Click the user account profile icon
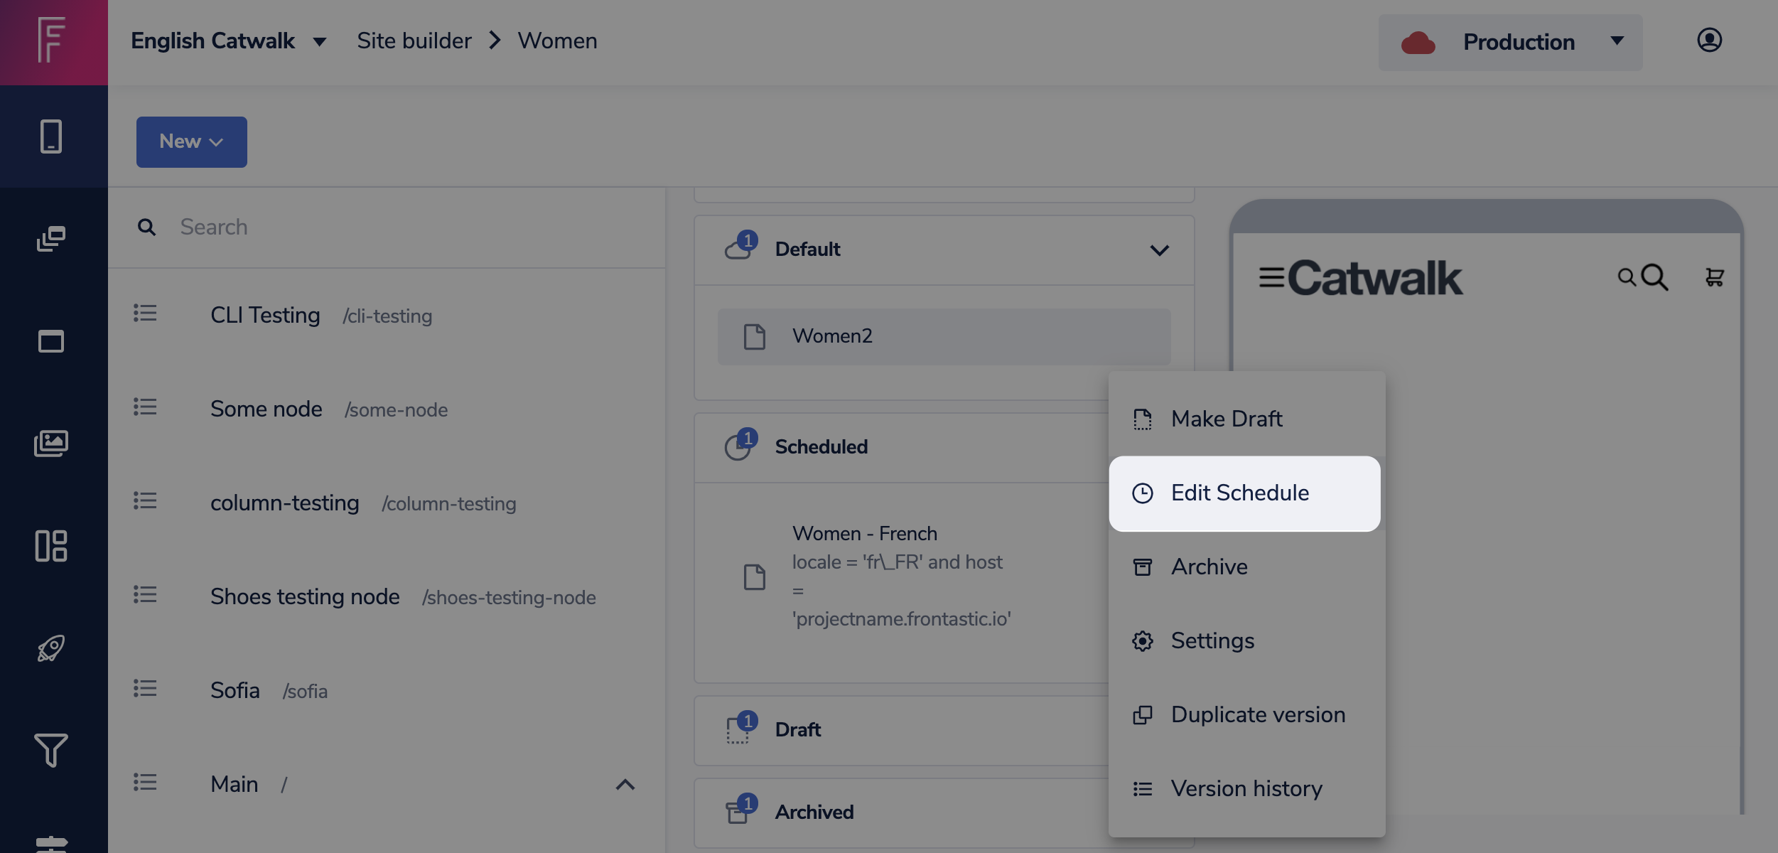This screenshot has width=1778, height=853. pos(1709,41)
